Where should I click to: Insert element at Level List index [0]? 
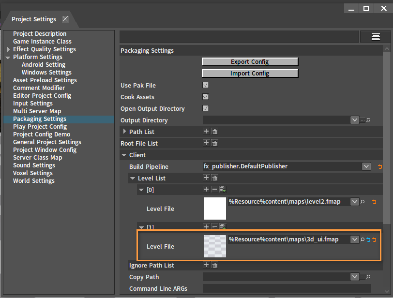pyautogui.click(x=206, y=189)
